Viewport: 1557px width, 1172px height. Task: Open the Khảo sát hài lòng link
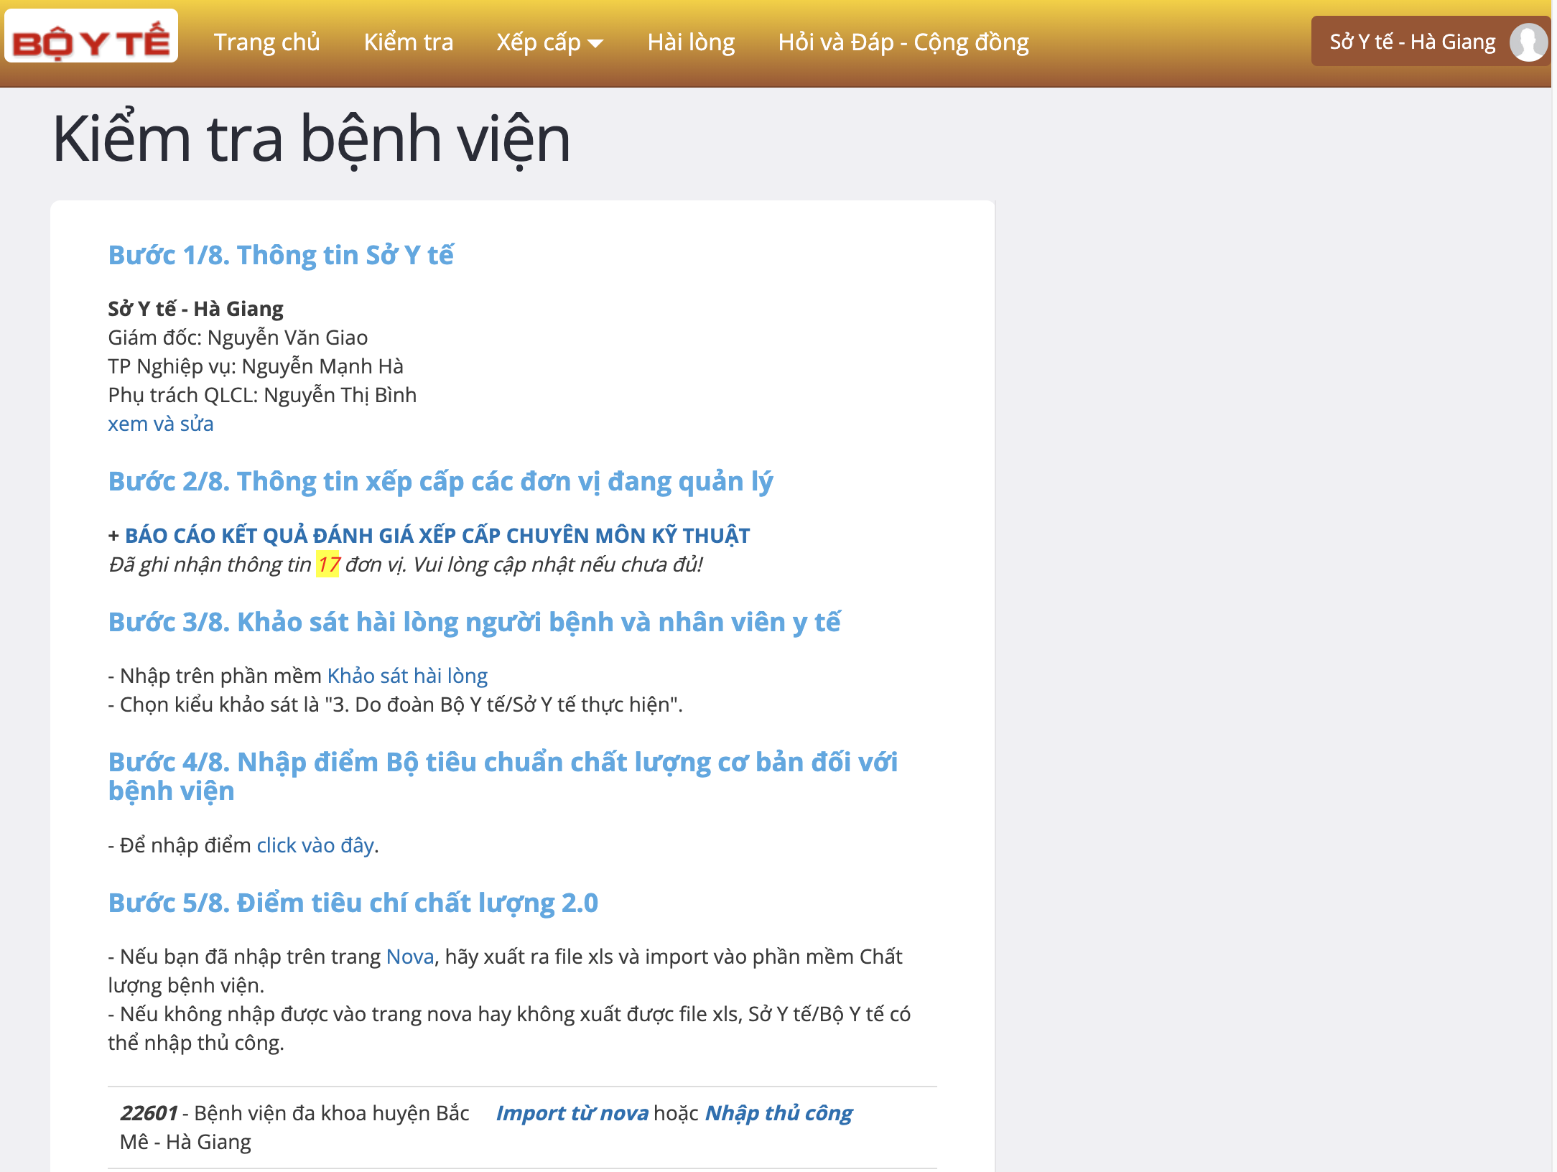coord(407,676)
